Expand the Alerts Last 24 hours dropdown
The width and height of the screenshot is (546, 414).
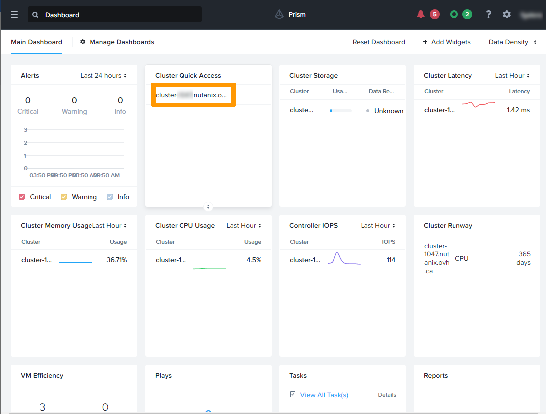tap(103, 76)
